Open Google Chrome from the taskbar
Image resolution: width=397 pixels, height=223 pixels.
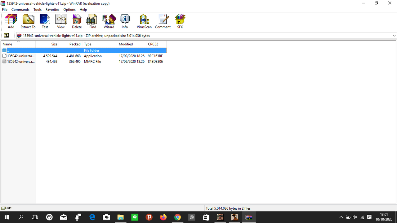coord(177,217)
